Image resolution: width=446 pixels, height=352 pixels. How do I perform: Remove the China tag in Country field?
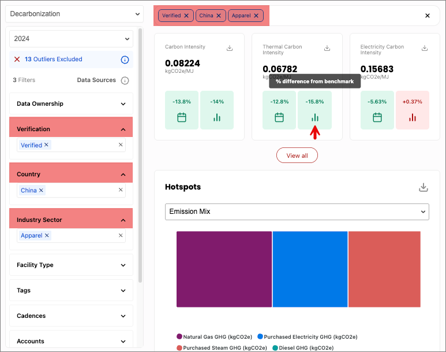pyautogui.click(x=41, y=190)
